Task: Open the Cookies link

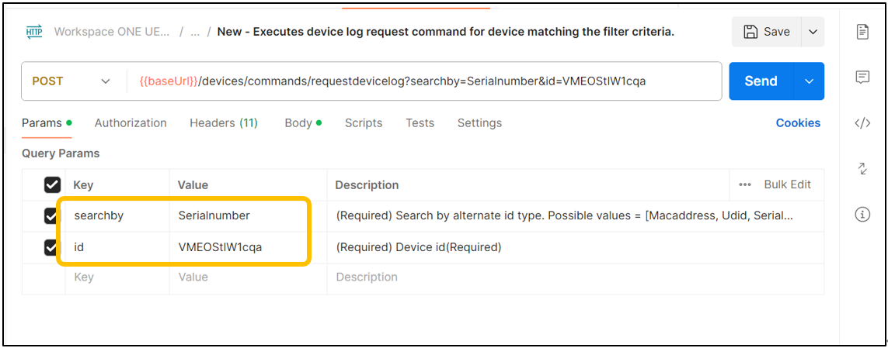Action: click(798, 123)
